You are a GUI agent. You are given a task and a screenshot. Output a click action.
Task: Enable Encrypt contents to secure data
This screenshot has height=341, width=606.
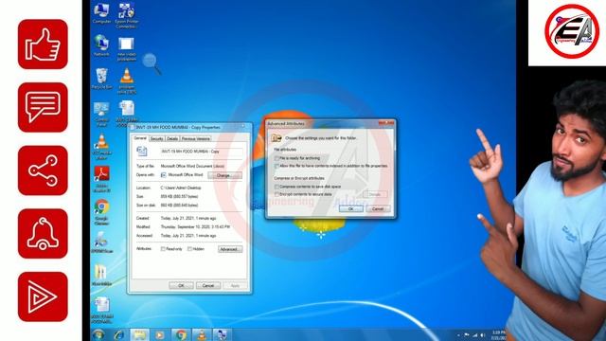(x=276, y=194)
